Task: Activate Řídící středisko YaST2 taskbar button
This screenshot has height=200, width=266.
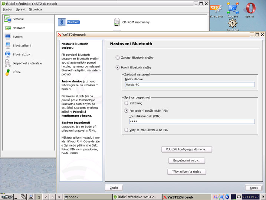Action: 137,197
